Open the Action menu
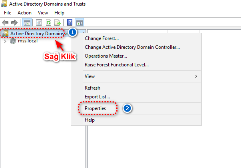Viewport: 241px width, 168px height. coord(25,13)
